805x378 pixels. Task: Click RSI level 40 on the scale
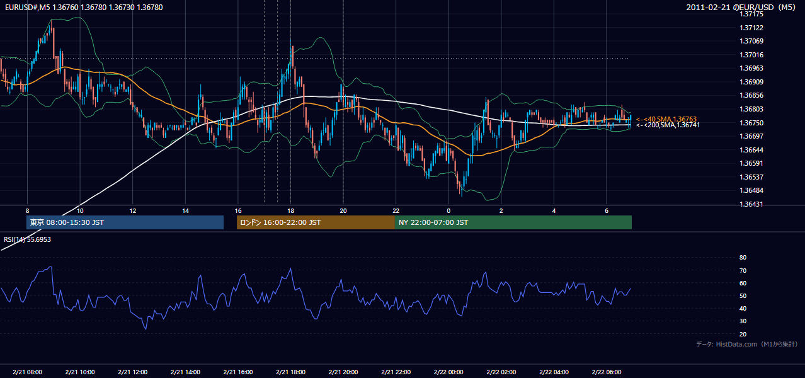point(743,309)
